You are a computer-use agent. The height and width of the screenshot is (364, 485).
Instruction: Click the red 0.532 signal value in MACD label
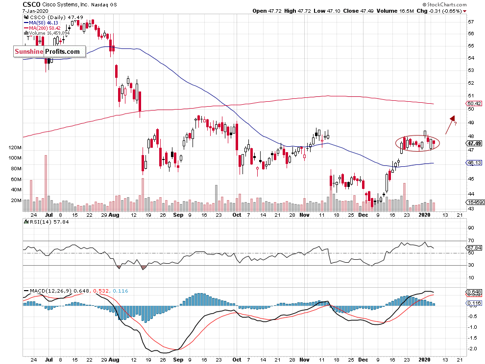[101, 291]
